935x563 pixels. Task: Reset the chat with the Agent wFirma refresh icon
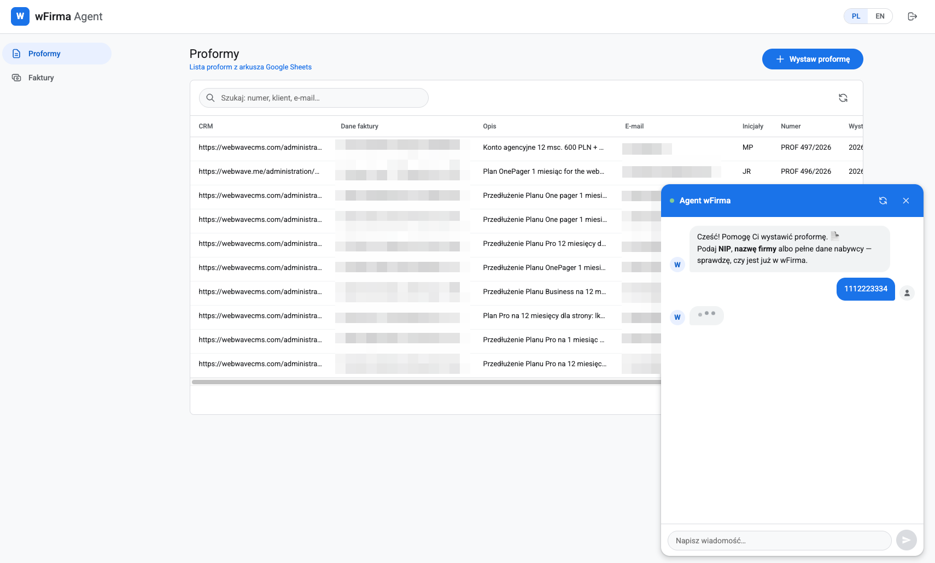(883, 201)
